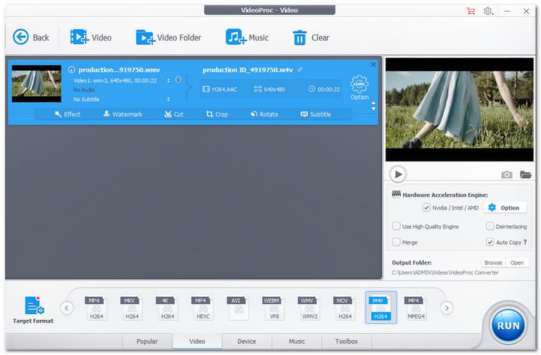Click output path C:\Users\ADMIN\Videos\VideoProc Converter
Screen dimensions: 541x355
click(445, 273)
